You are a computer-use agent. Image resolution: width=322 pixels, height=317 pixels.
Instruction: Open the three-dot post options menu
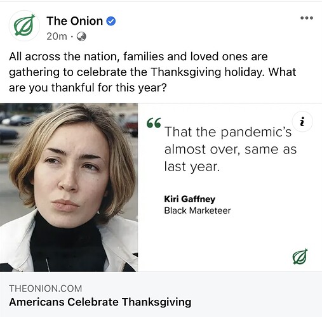307,18
